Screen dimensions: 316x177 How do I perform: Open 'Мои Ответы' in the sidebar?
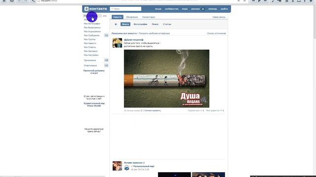90,47
